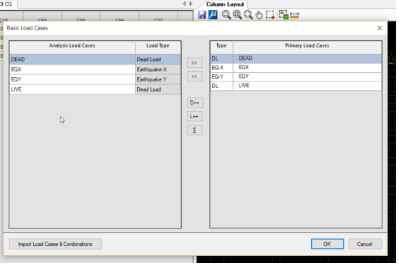The height and width of the screenshot is (266, 399).
Task: Click Dead Load type of DEAD row
Action: 158,59
